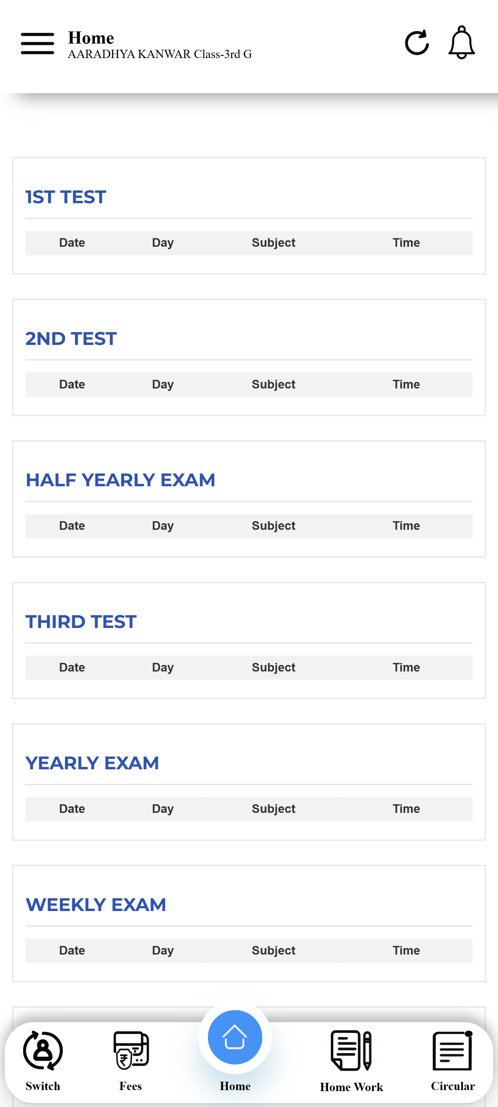Click Date column header in 1ST TEST

(x=72, y=243)
